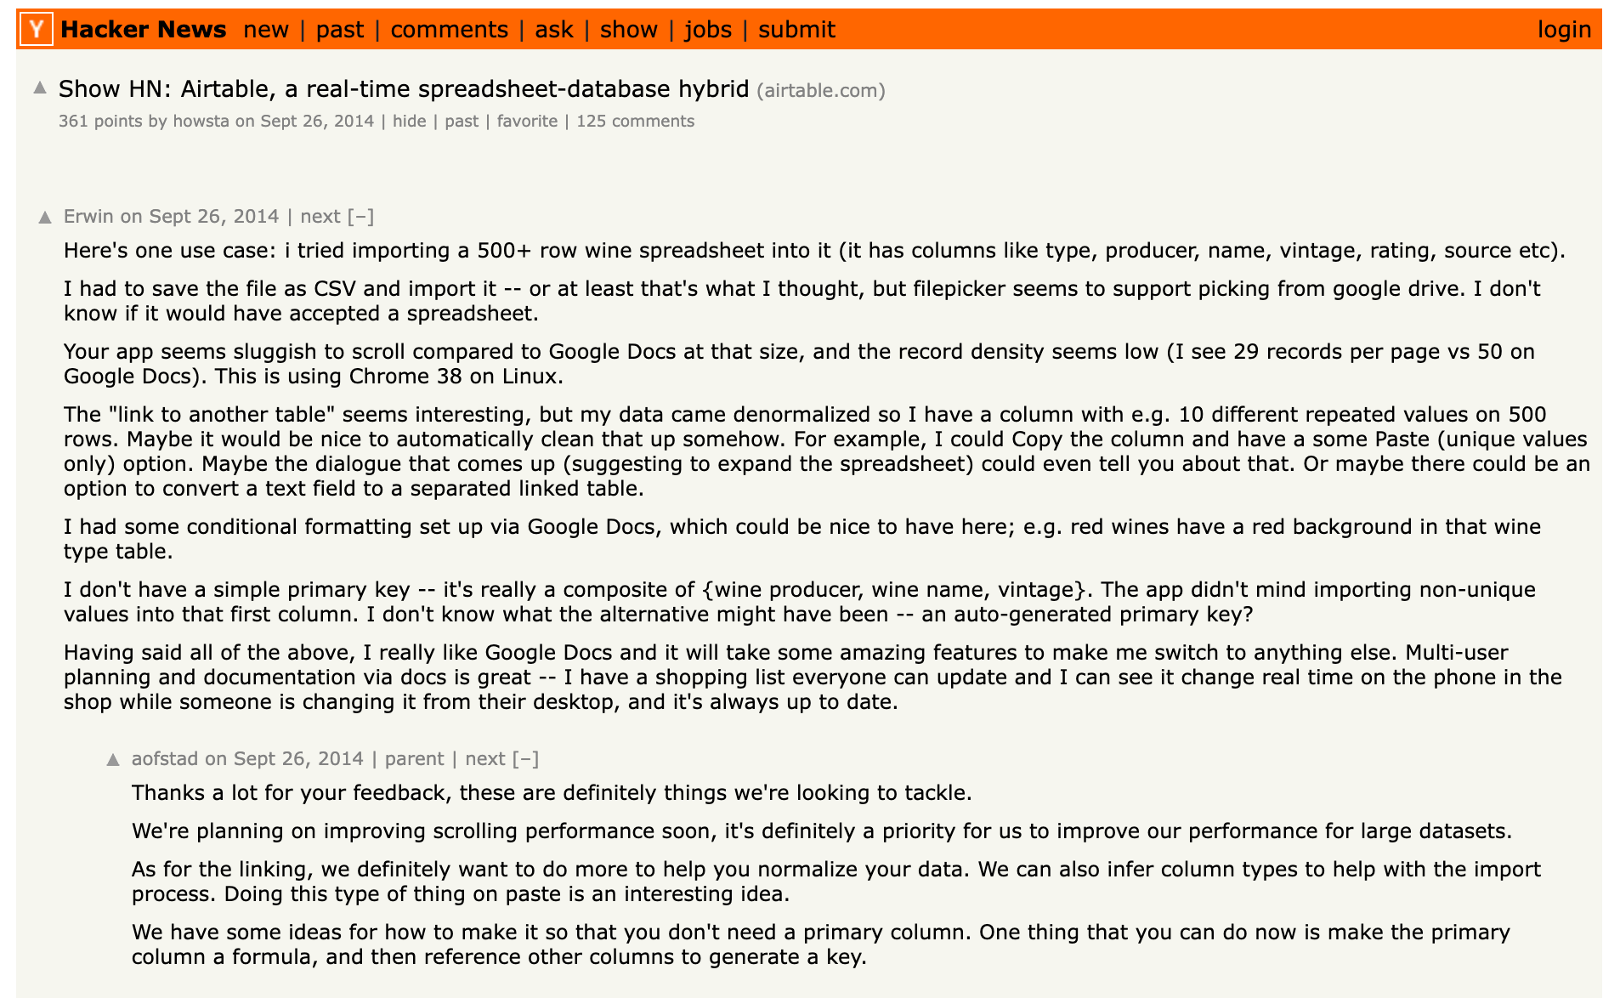Open the Airtable Show HN title link
This screenshot has width=1620, height=998.
tap(403, 89)
